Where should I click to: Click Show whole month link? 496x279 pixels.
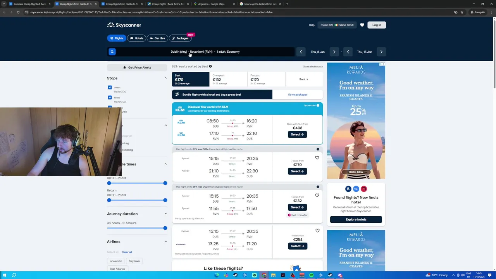point(313,67)
